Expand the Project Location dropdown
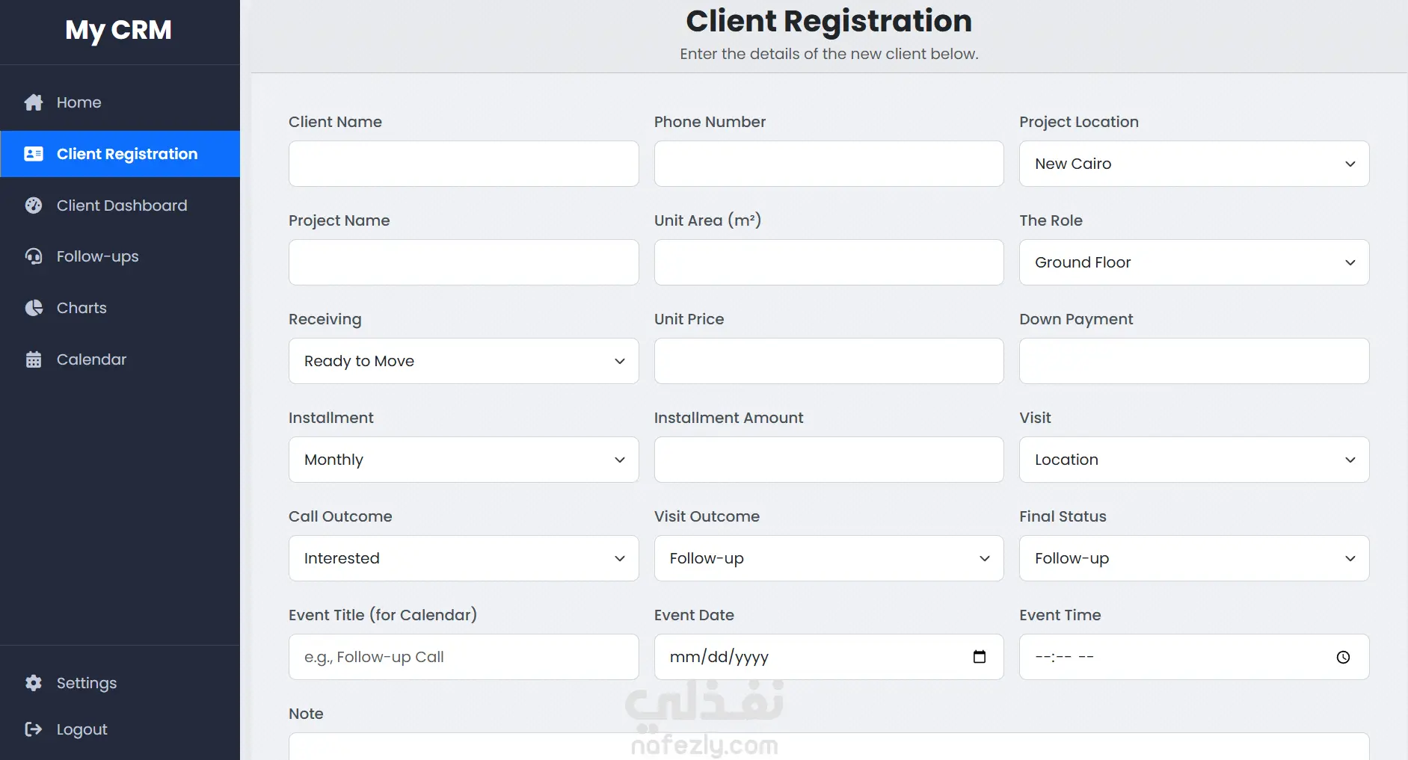This screenshot has height=760, width=1408. [x=1194, y=164]
